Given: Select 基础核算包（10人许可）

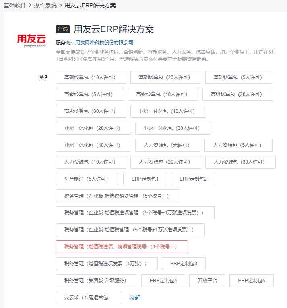Looking at the screenshot, I should pyautogui.click(x=91, y=77).
